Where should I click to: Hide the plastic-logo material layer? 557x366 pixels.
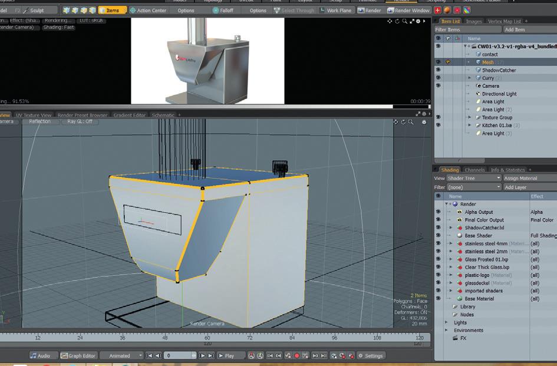[438, 275]
